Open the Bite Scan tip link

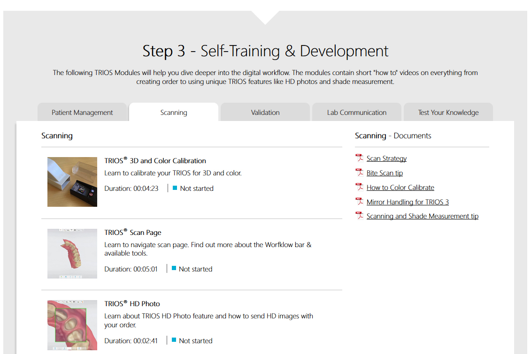point(385,173)
